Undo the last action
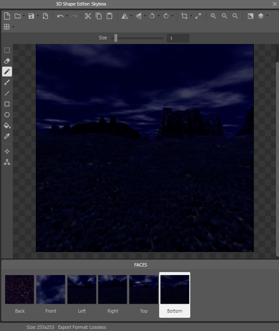Screen dimensions: 279x331 click(x=60, y=16)
